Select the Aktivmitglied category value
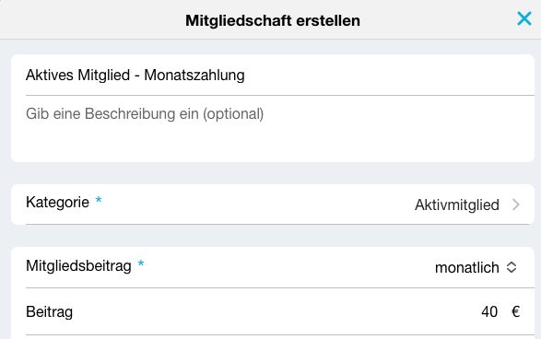 pyautogui.click(x=457, y=205)
